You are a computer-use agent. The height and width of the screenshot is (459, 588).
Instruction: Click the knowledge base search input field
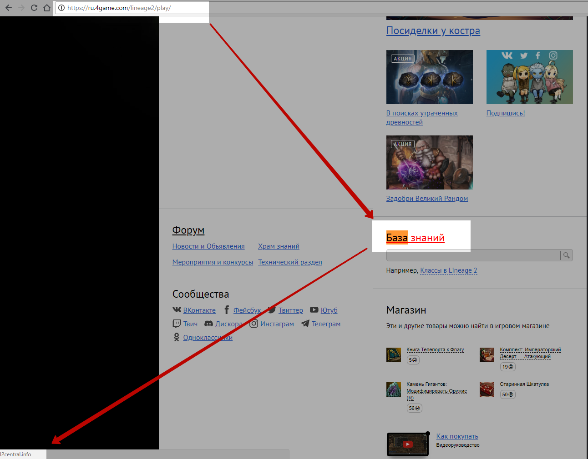coord(473,255)
